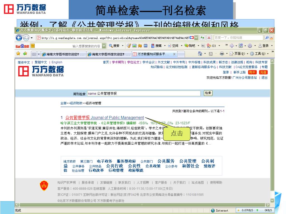
Task: Switch language to English
Action: pos(57,62)
